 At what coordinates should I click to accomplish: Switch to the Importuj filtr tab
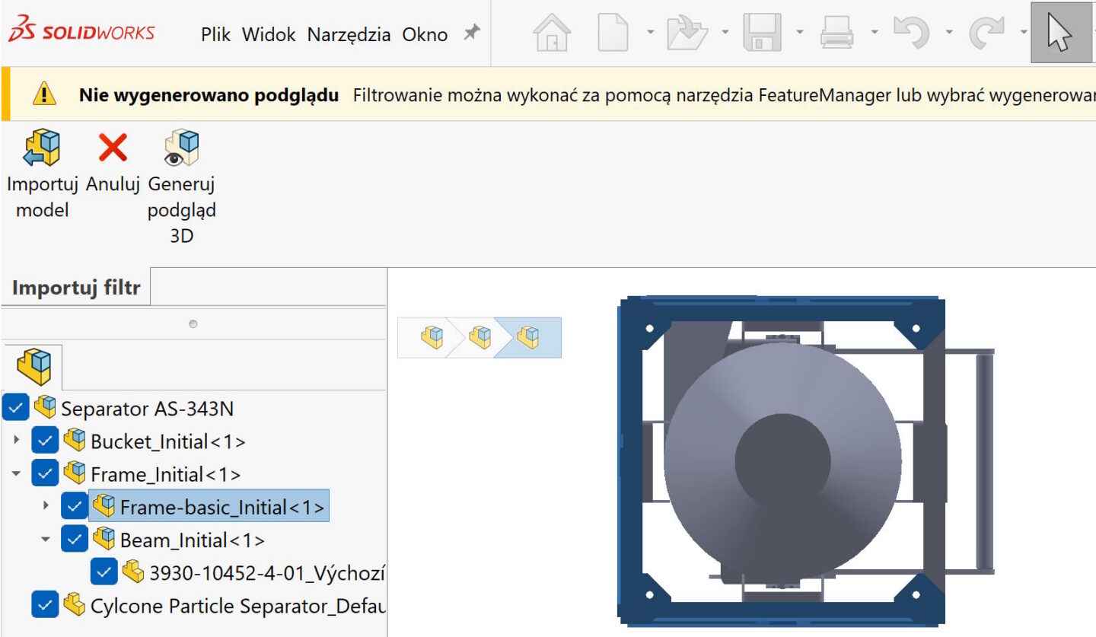[x=76, y=288]
